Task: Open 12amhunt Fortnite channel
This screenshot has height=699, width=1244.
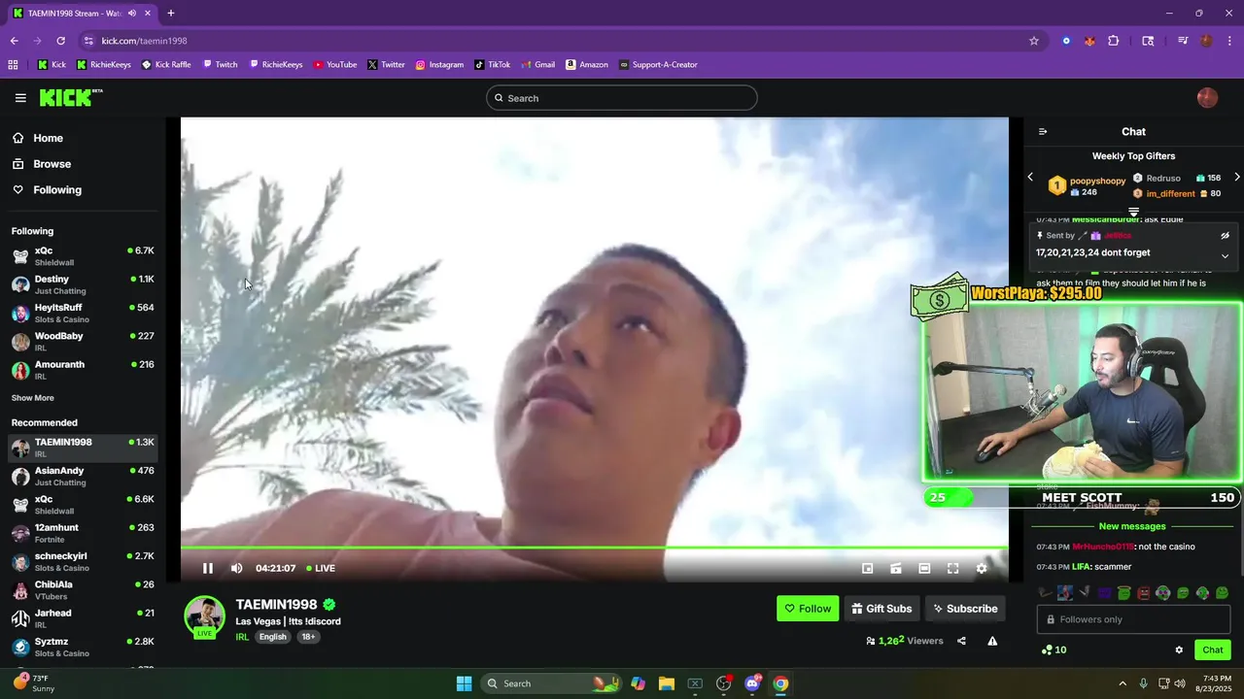Action: [83, 533]
